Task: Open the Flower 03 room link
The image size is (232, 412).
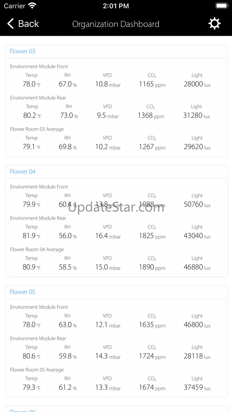Action: 22,51
